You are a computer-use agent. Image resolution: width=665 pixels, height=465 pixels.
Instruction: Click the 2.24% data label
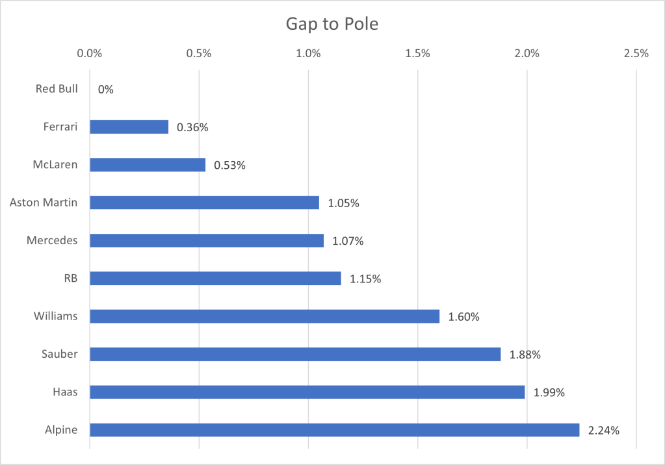(604, 431)
